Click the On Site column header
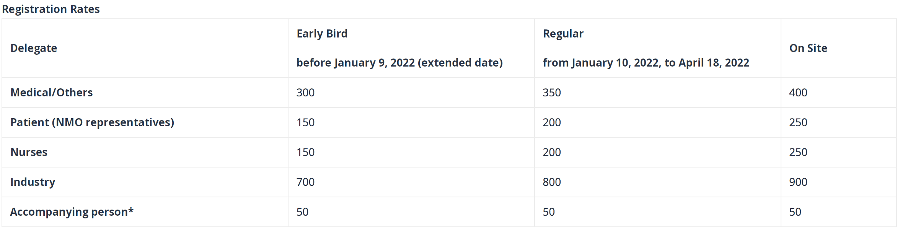 click(x=808, y=48)
